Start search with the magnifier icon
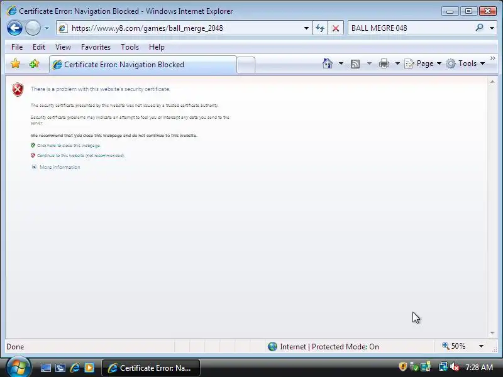 (x=479, y=28)
